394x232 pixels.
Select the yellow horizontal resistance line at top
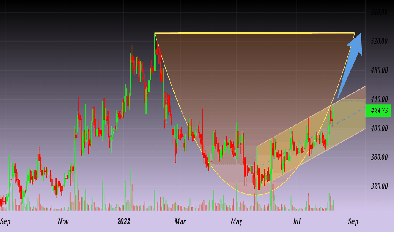tap(254, 33)
